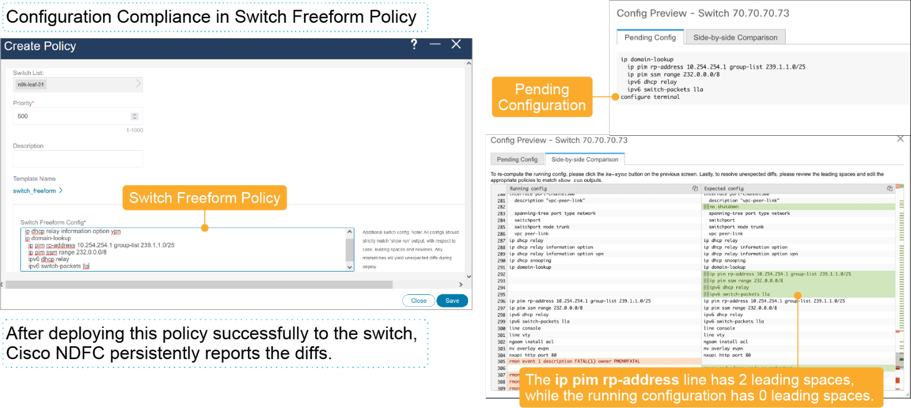Screen dimensions: 911x408
Task: Click the Priority field showing 500
Action: click(78, 116)
